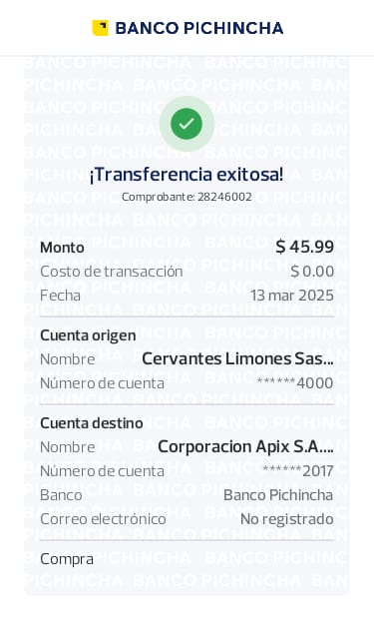This screenshot has height=628, width=374.
Task: Click the Correo electrónico No registrado value
Action: (287, 519)
